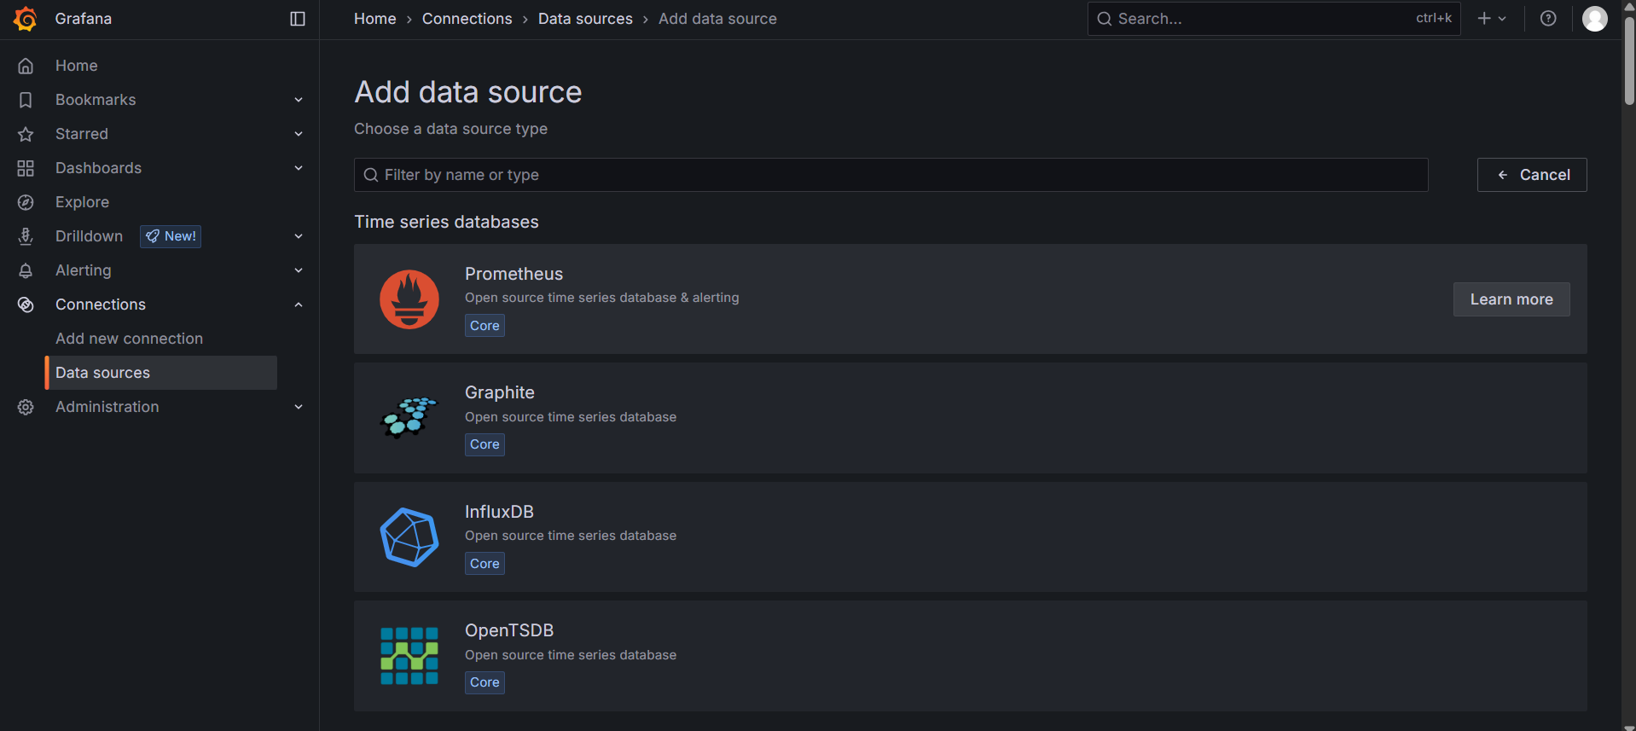Image resolution: width=1636 pixels, height=731 pixels.
Task: Open Explore in the sidebar menu
Action: pyautogui.click(x=83, y=202)
